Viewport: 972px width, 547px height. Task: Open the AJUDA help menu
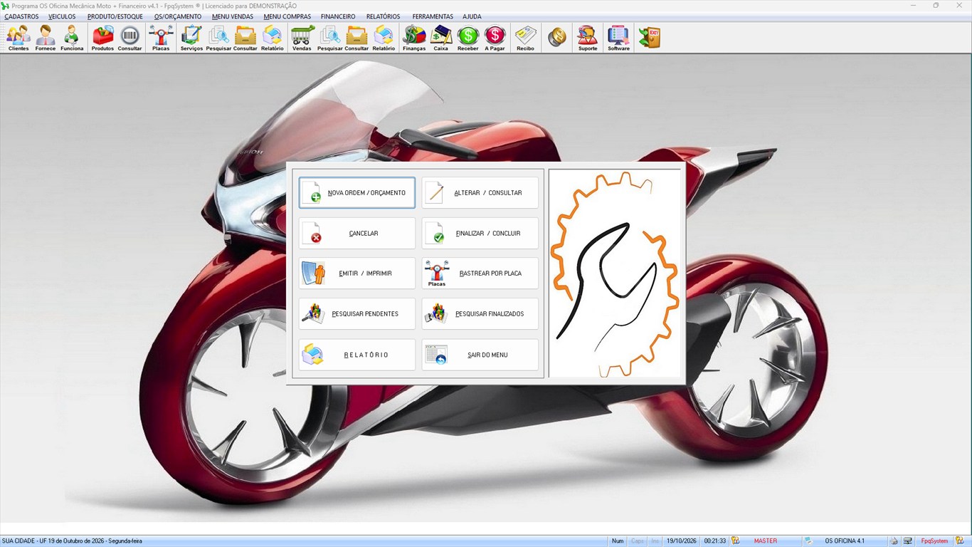pos(472,16)
